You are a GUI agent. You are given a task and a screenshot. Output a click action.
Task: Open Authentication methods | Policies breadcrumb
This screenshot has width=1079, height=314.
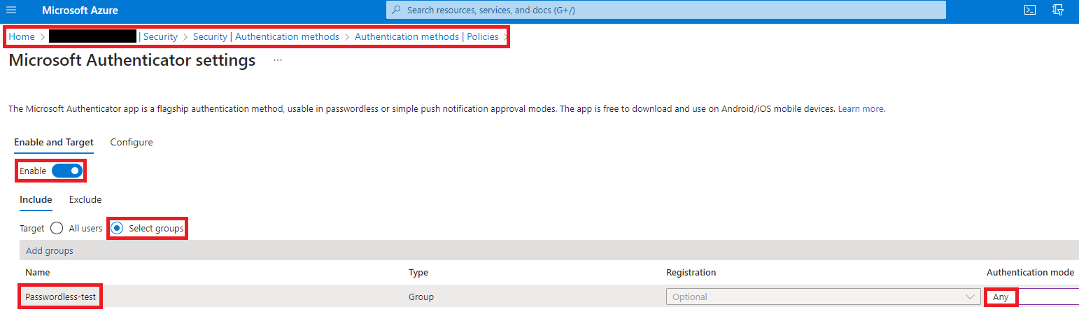click(x=427, y=36)
